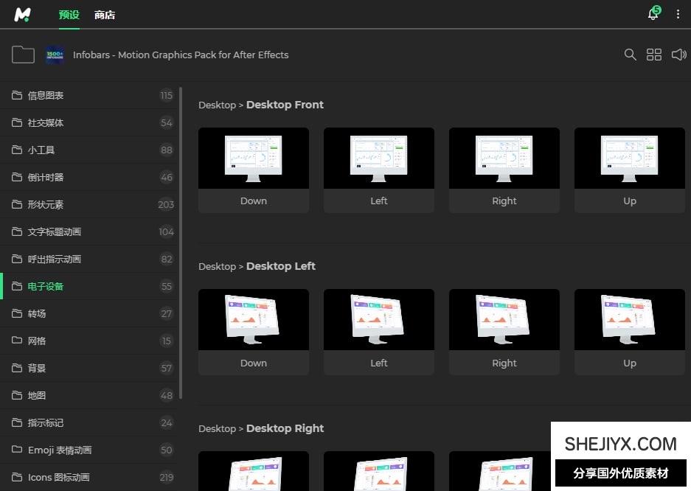Select the 信息图表 category folder

(x=46, y=95)
